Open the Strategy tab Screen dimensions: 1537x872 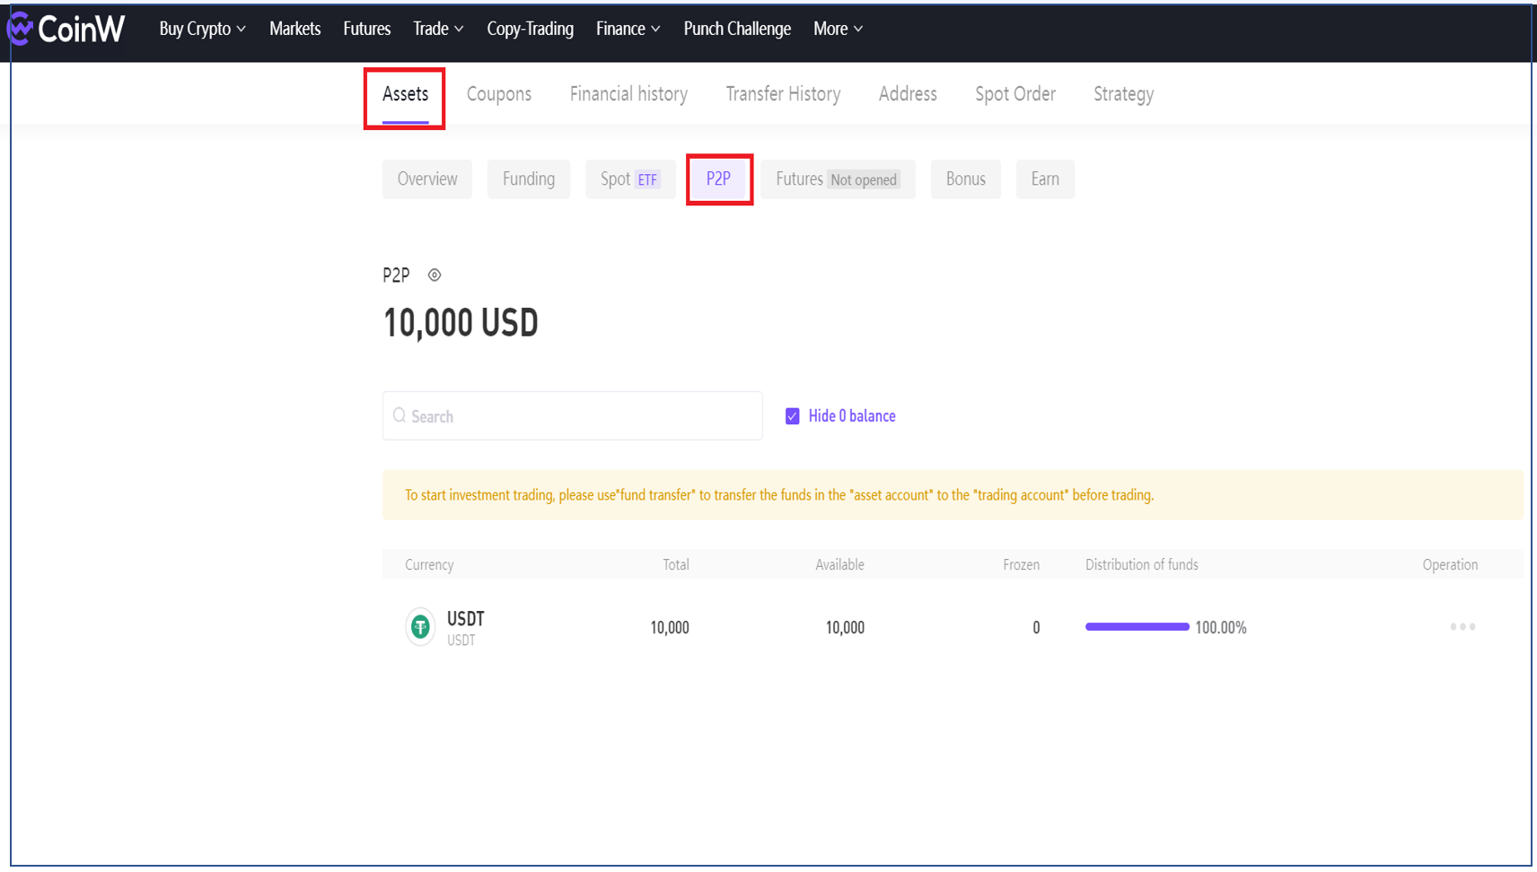tap(1123, 94)
